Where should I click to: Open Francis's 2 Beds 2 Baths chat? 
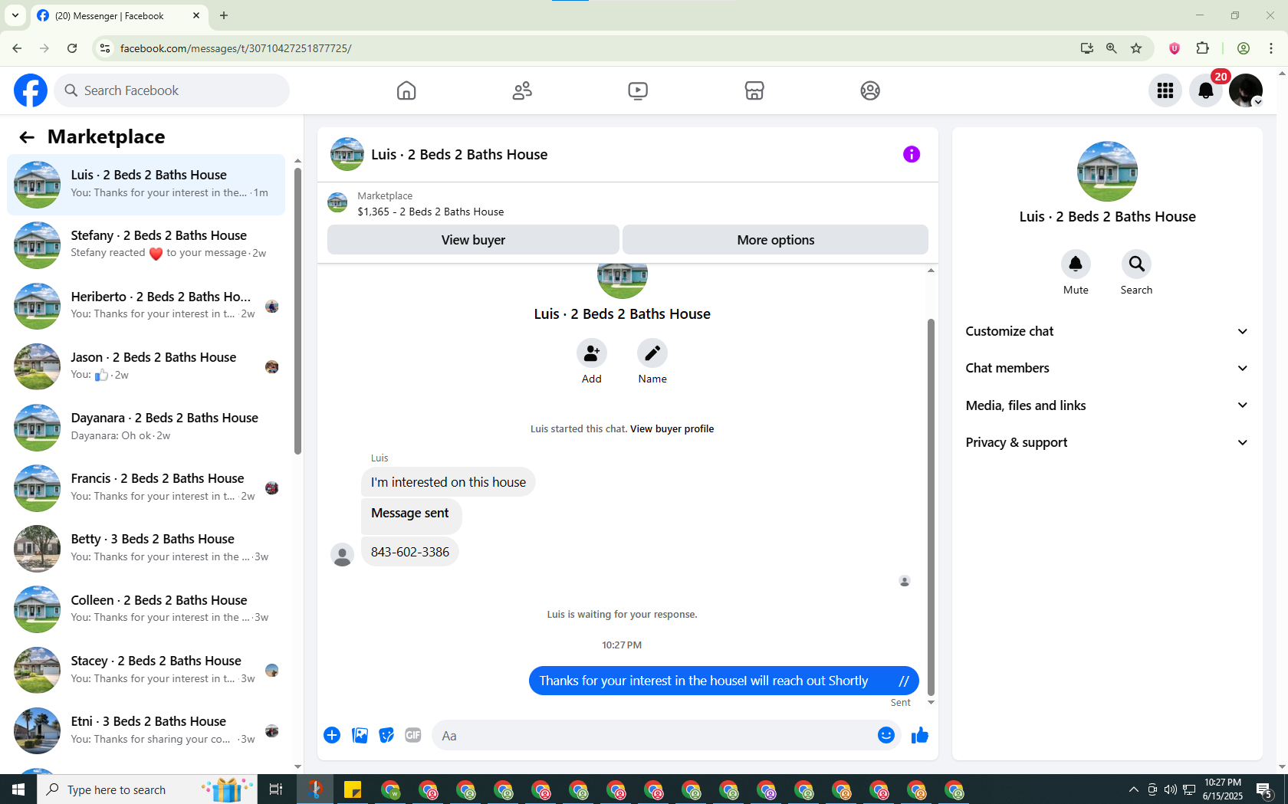pyautogui.click(x=146, y=487)
